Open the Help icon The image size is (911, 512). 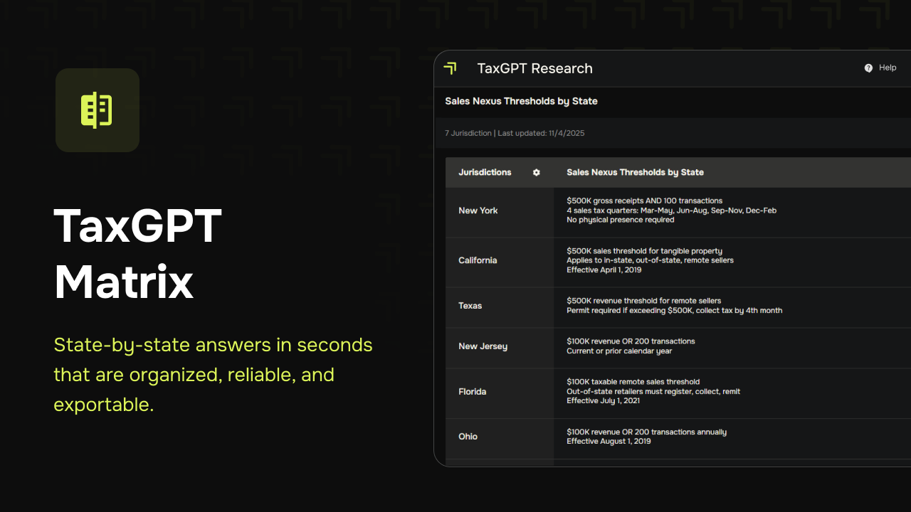[868, 68]
